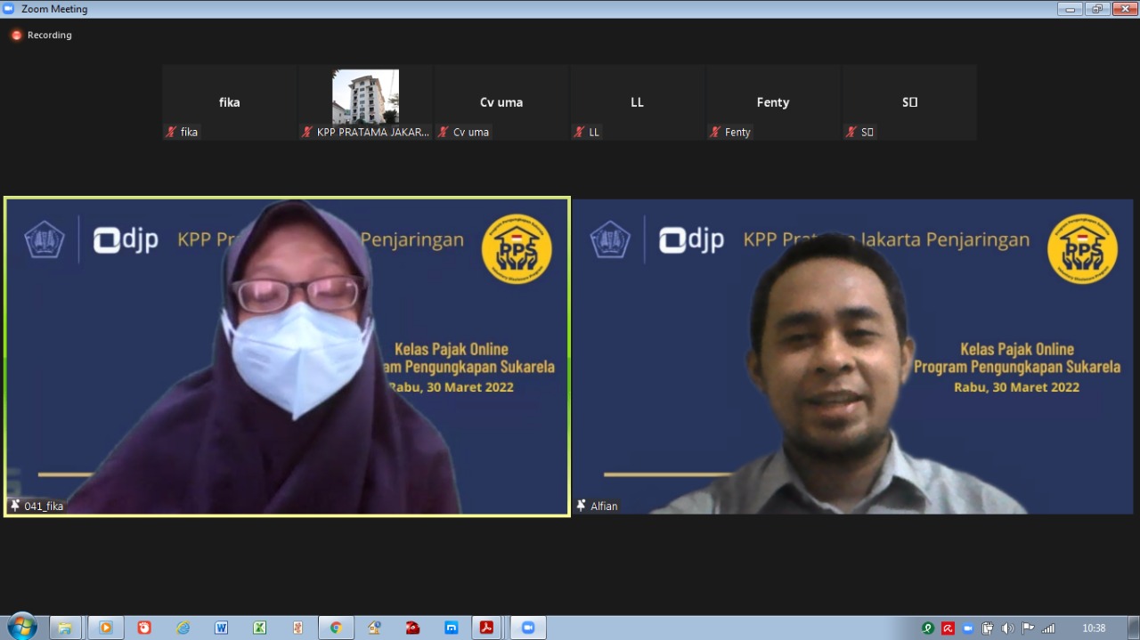Open Internet Explorer from the taskbar
1140x640 pixels.
pos(183,628)
